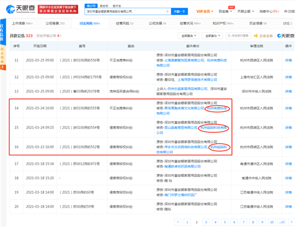This screenshot has height=227, width=295.
Task: Switch to the 经营风险 tab
Action: (124, 24)
